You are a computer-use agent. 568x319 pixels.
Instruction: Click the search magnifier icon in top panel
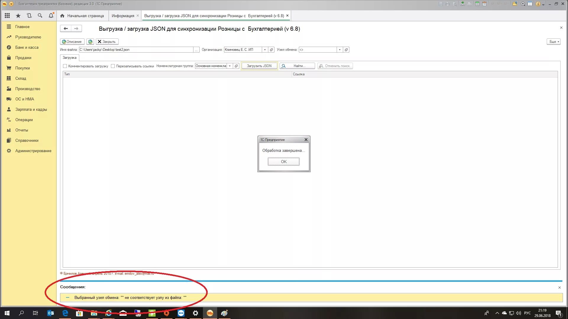pyautogui.click(x=40, y=16)
